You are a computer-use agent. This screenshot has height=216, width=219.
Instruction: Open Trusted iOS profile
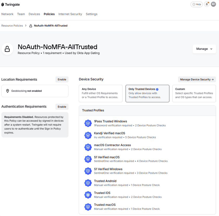[147, 195]
